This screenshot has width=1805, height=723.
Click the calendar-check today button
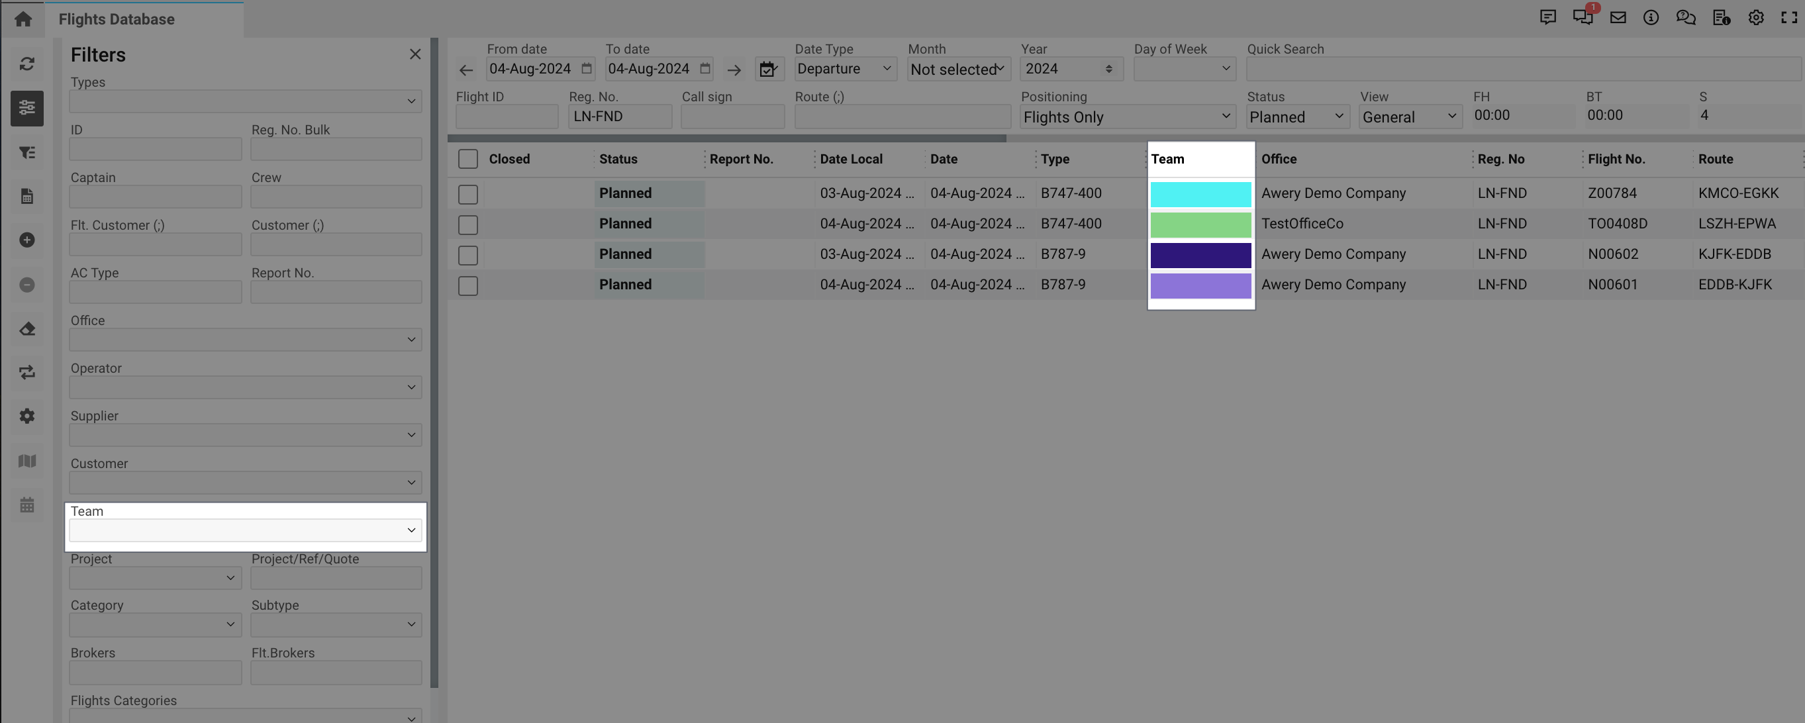(x=768, y=69)
